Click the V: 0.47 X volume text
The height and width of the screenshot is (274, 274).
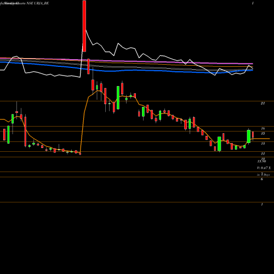pyautogui.click(x=264, y=168)
